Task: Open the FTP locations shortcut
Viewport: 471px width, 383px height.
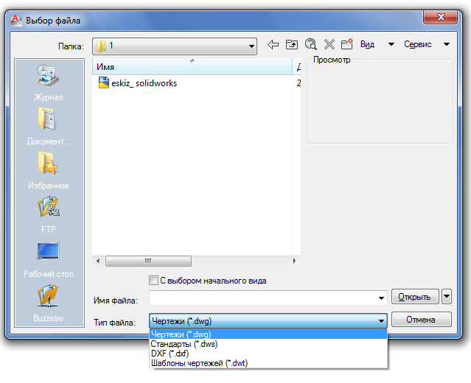Action: coord(48,215)
